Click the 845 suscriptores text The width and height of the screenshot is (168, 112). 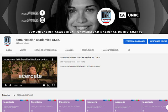22,43
